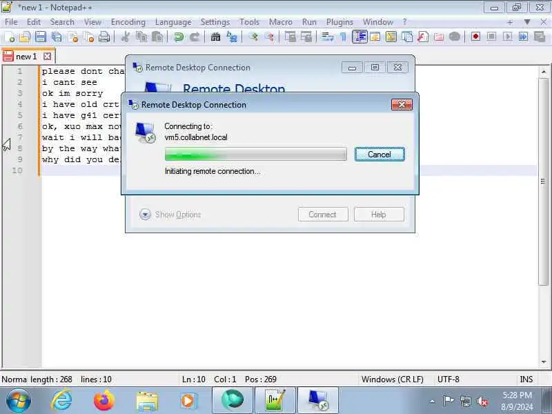Screen dimensions: 552x414
Task: Click UTF-8 encoding in status bar
Action: pyautogui.click(x=448, y=379)
